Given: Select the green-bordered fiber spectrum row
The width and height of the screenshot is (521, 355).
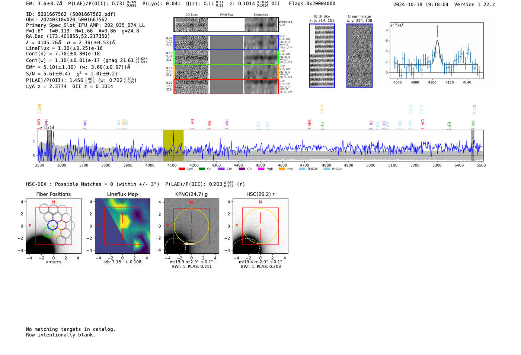Looking at the screenshot, I should click(226, 57).
